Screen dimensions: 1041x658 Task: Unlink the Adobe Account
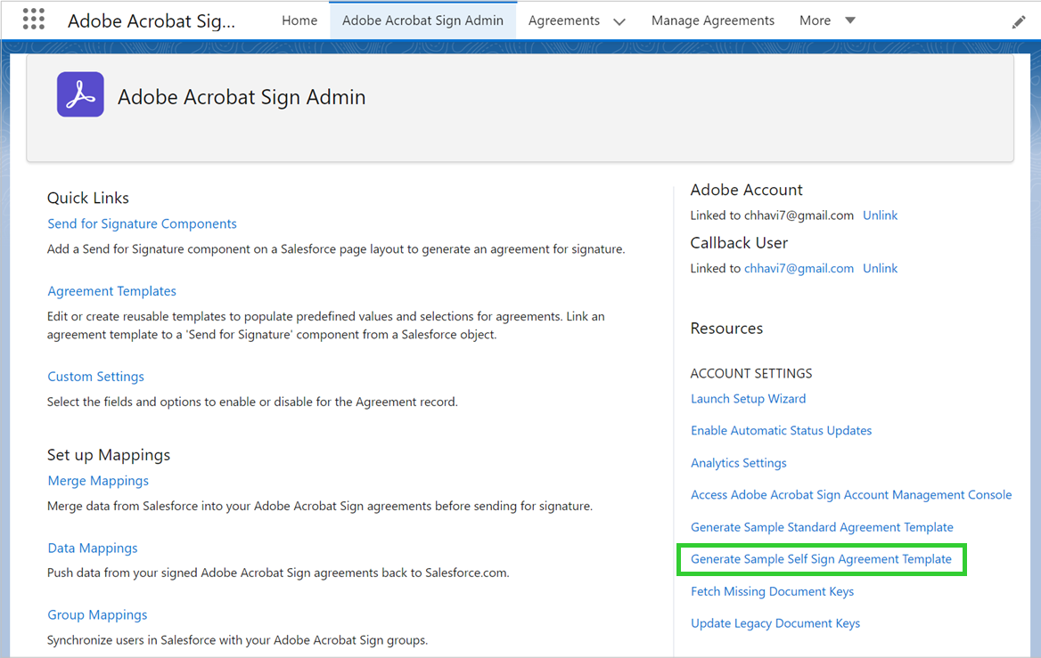click(x=880, y=215)
